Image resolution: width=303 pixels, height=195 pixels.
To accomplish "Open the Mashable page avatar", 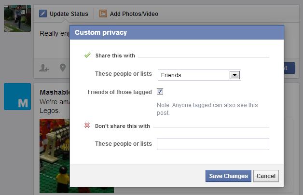I will click(17, 97).
